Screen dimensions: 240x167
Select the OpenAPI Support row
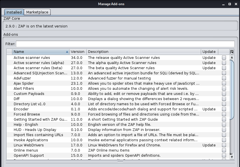point(118,156)
